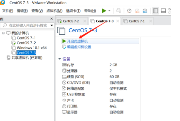180x121 pixels.
Task: Take a snapshot with the clock-plus icon
Action: pyautogui.click(x=129, y=11)
